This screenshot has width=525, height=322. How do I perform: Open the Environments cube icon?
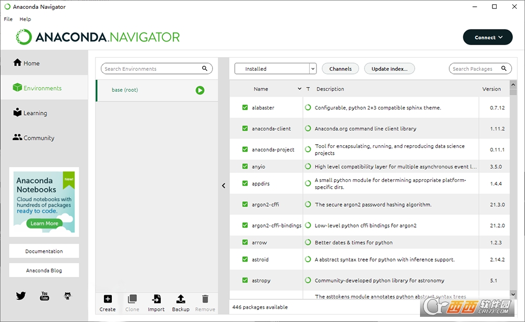pos(17,87)
